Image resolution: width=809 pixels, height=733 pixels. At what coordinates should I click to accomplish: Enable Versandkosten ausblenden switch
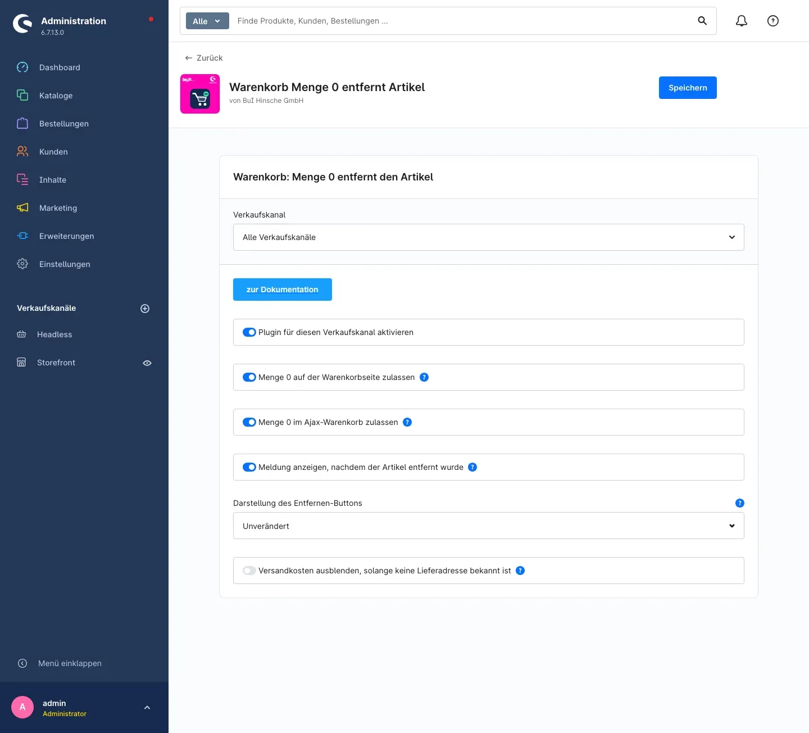(249, 571)
